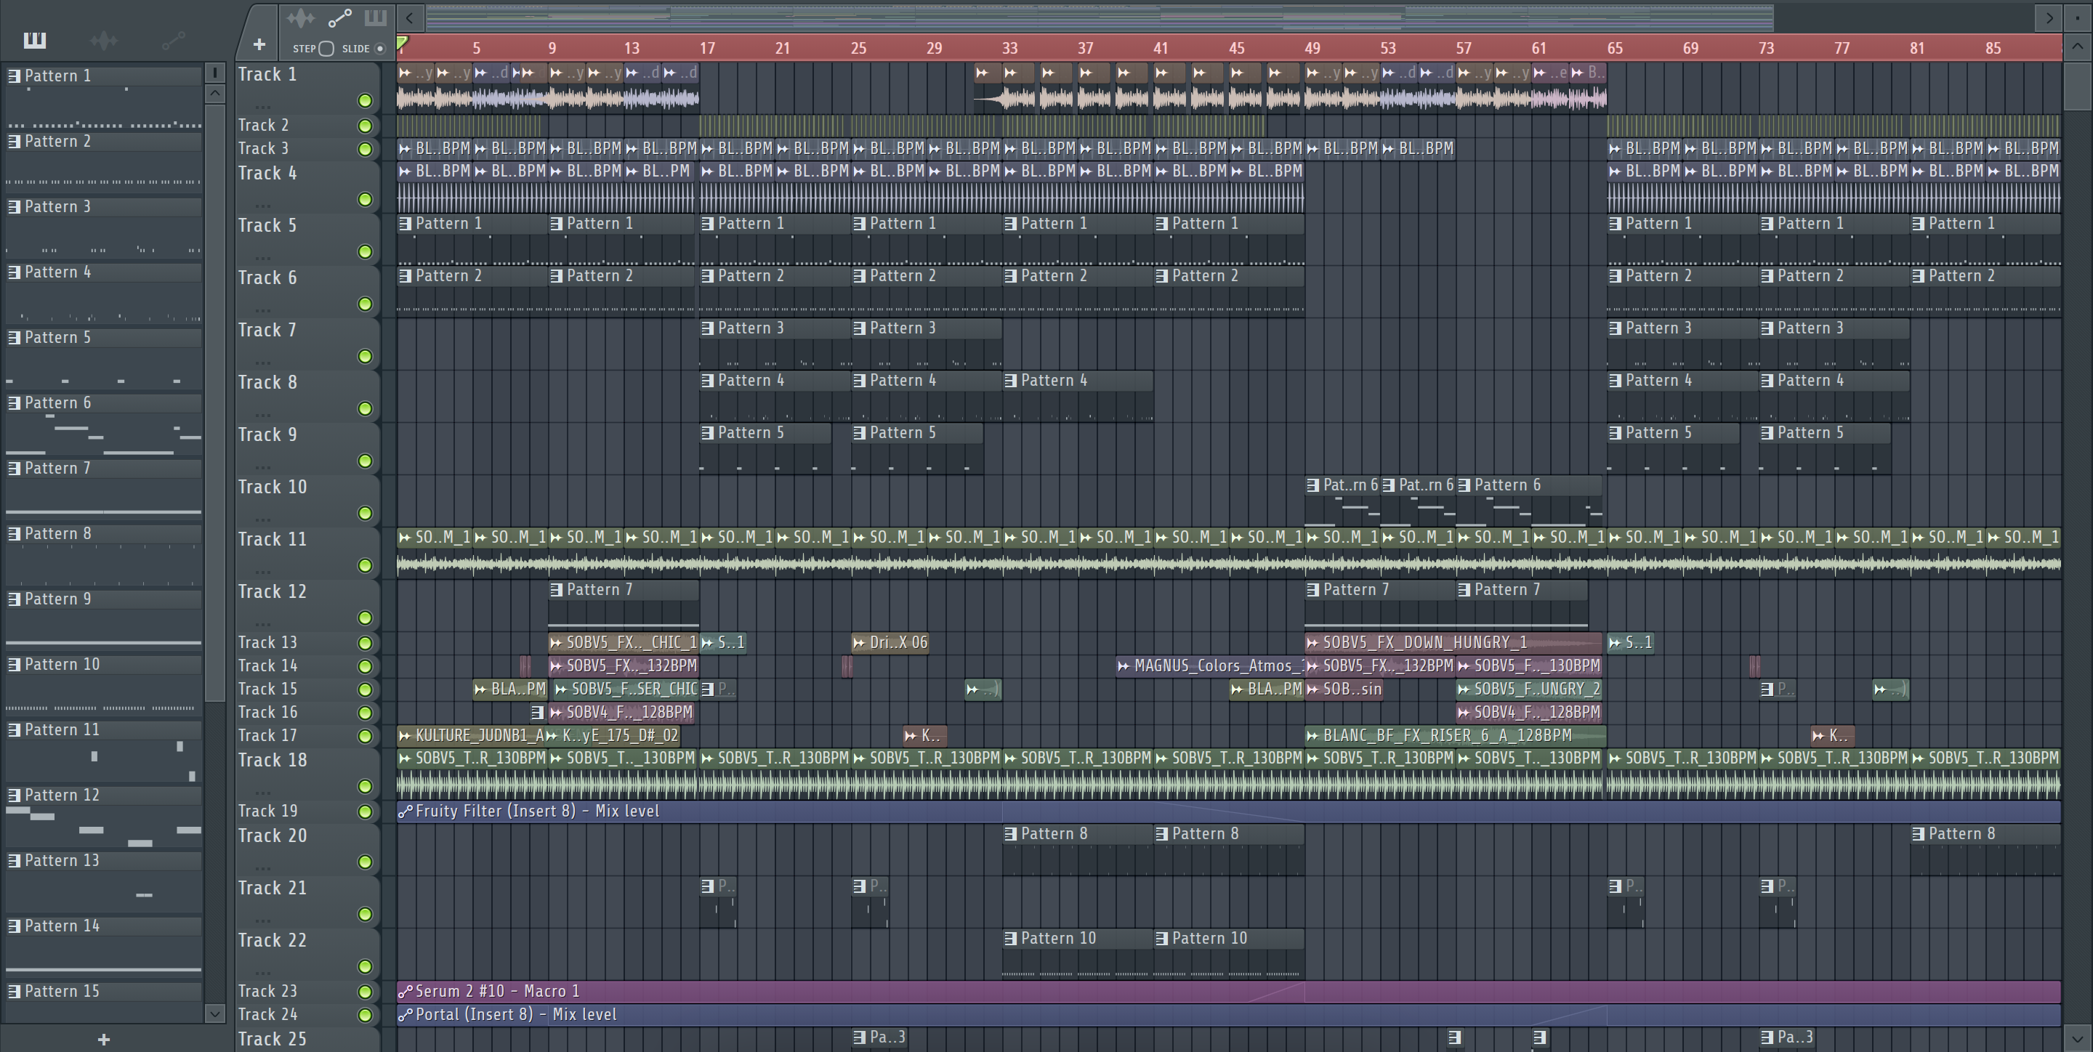Add new pattern with picker bottom plus

[103, 1039]
